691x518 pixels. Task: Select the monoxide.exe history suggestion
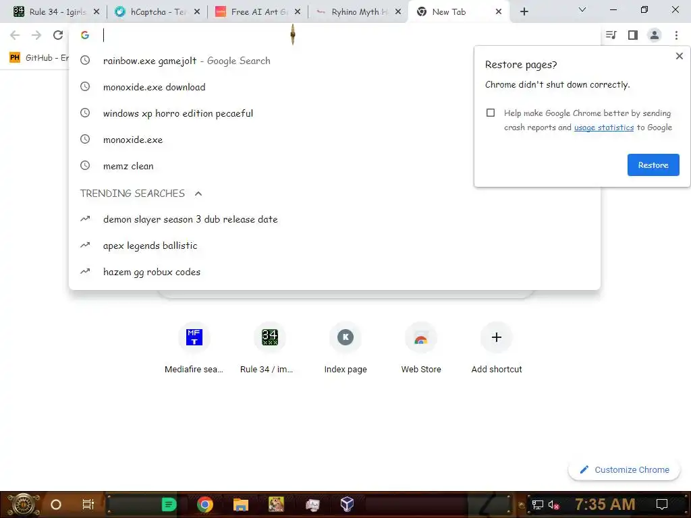click(x=335, y=140)
